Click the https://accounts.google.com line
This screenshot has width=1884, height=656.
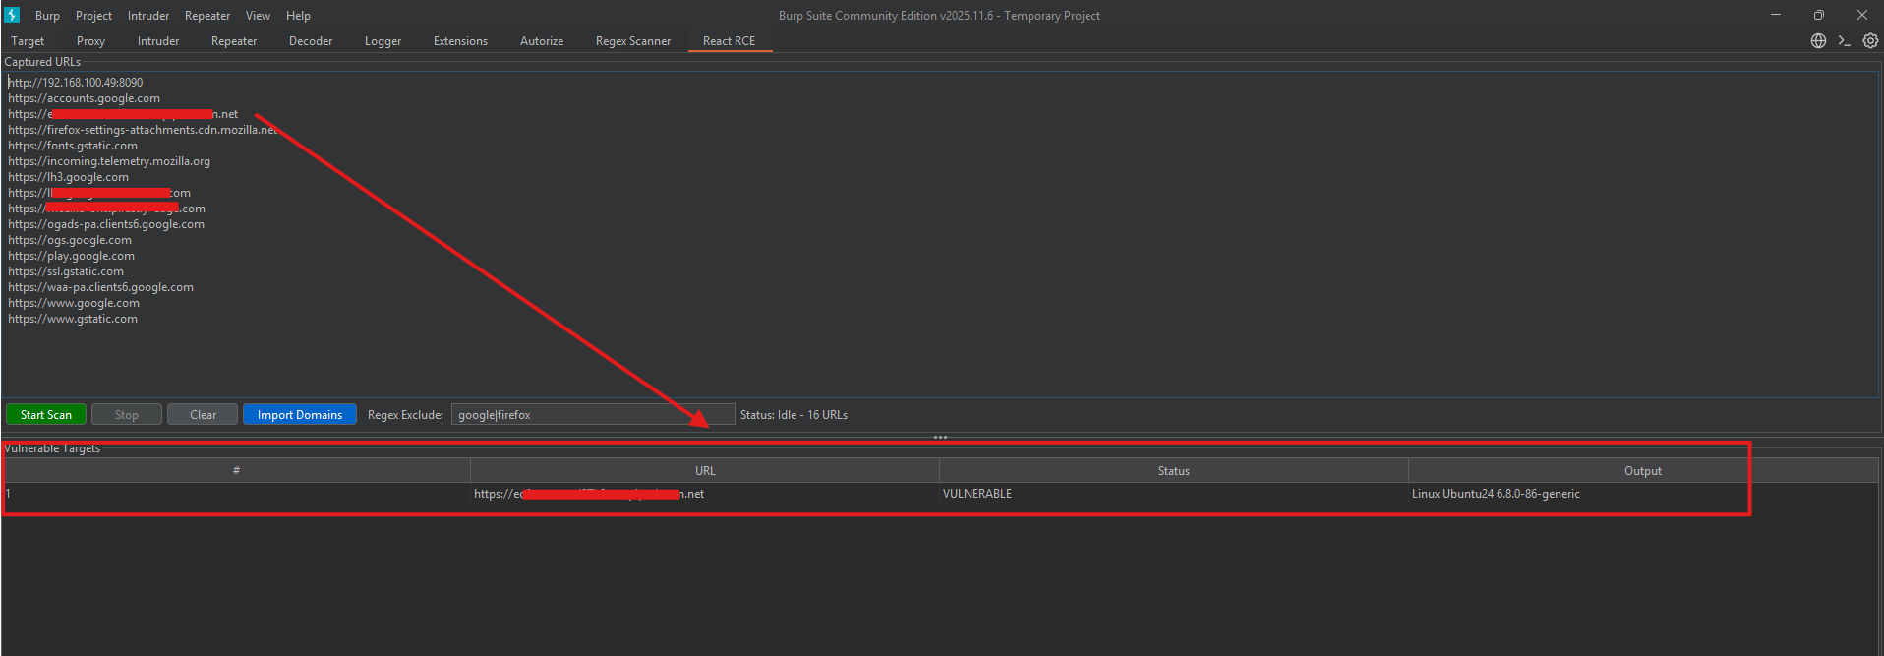pyautogui.click(x=85, y=98)
